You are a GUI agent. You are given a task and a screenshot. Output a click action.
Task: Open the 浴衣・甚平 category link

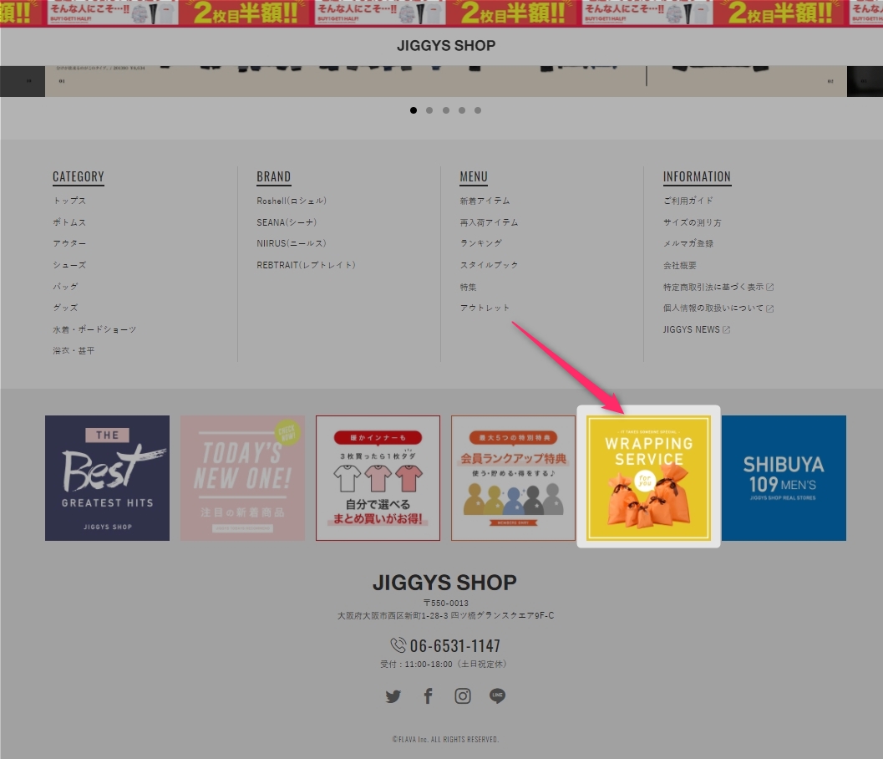click(x=74, y=350)
